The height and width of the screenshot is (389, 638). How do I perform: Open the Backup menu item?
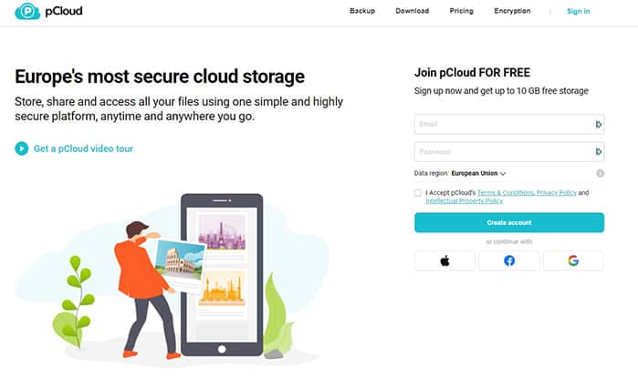362,11
